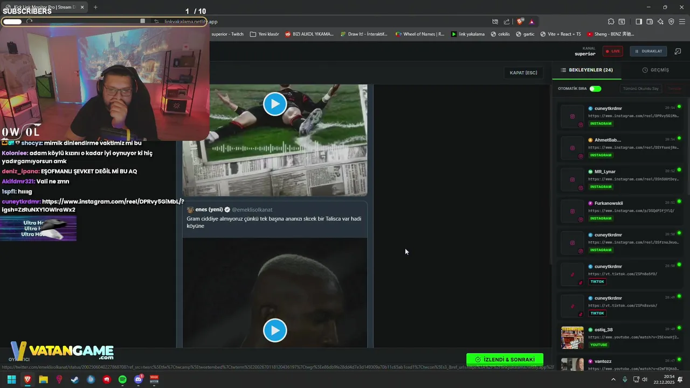Click the taskbar microphone icon
Screen dimensions: 690x388
tap(625, 379)
